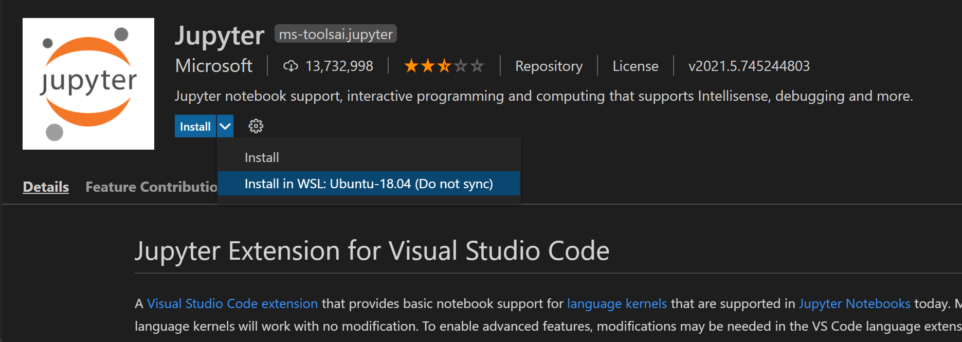This screenshot has height=342, width=962.
Task: Open the License link
Action: tap(635, 66)
